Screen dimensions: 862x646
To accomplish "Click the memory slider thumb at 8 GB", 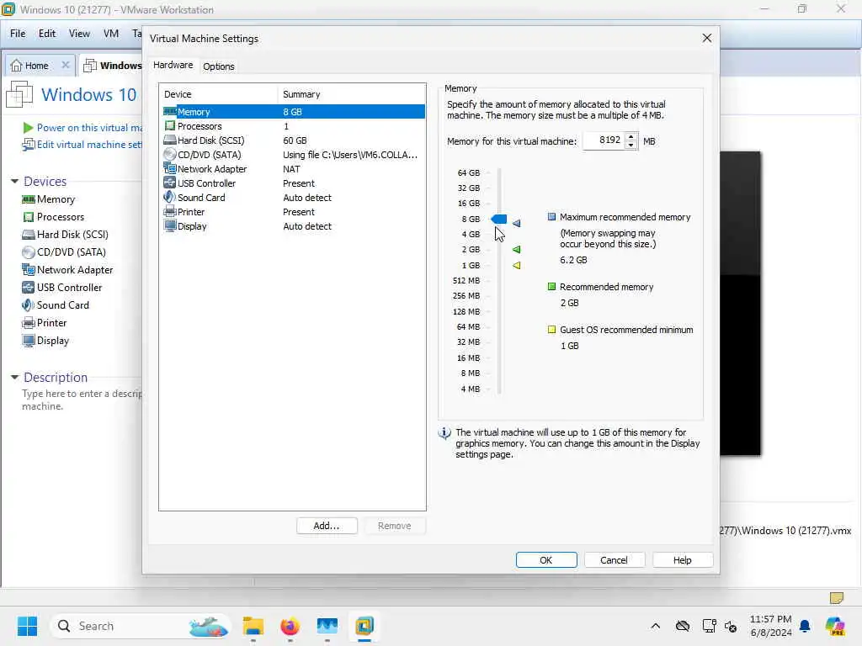I will pos(498,220).
